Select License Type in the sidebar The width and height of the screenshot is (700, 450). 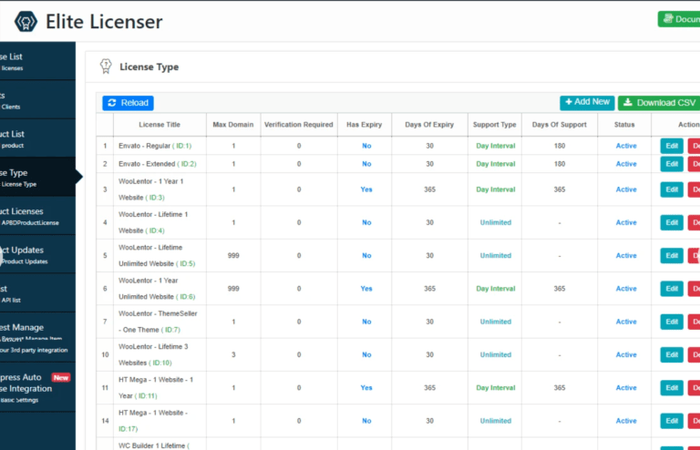[x=37, y=177]
